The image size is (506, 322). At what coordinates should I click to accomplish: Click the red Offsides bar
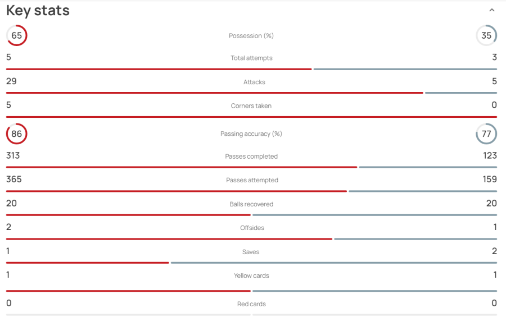pyautogui.click(x=169, y=239)
